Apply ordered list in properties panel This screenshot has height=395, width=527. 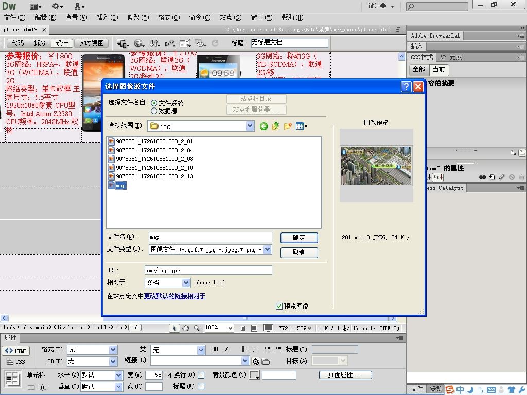[256, 349]
